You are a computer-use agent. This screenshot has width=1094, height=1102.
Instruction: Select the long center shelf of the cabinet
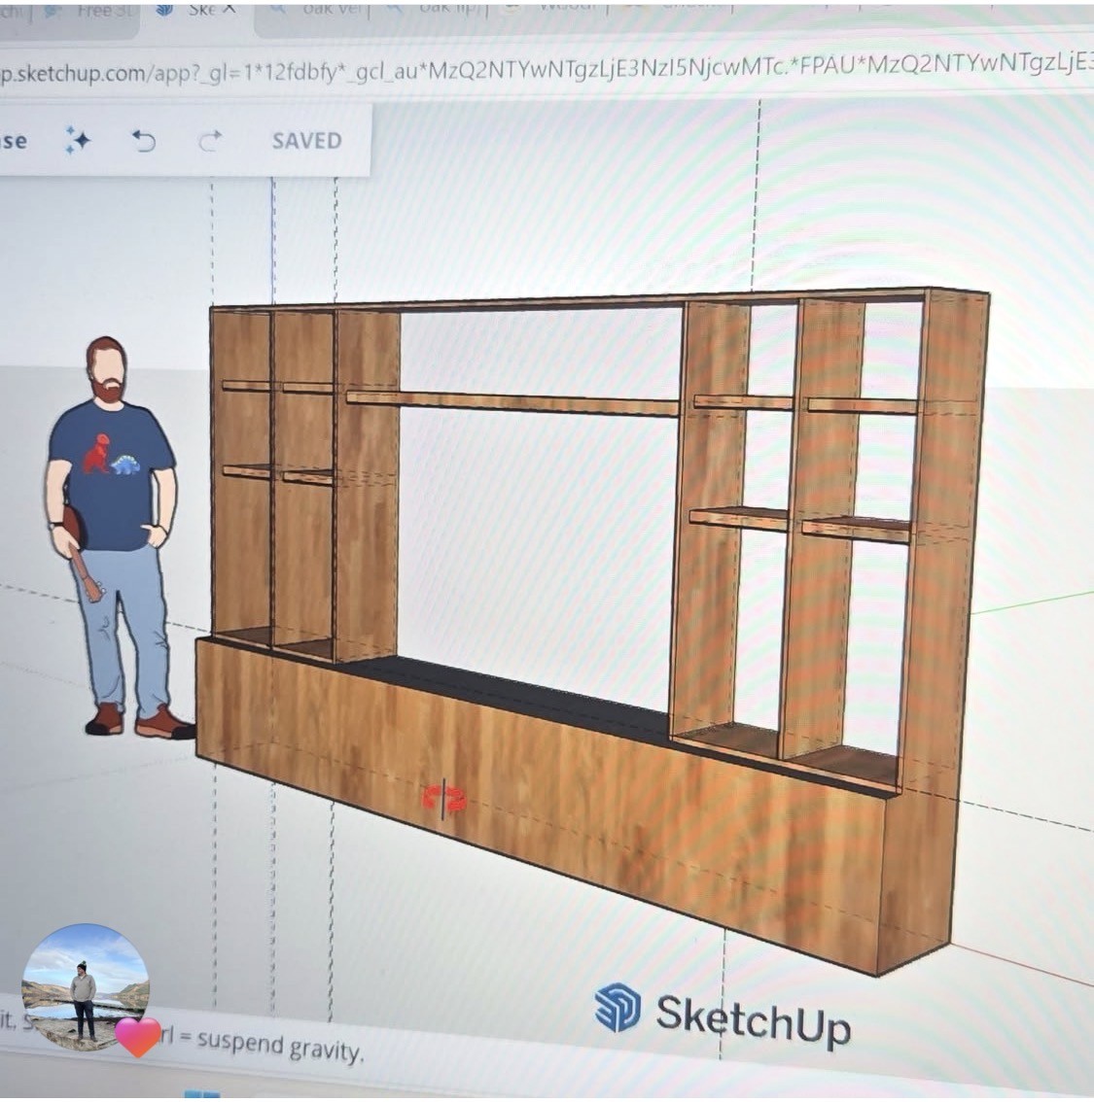pyautogui.click(x=512, y=403)
